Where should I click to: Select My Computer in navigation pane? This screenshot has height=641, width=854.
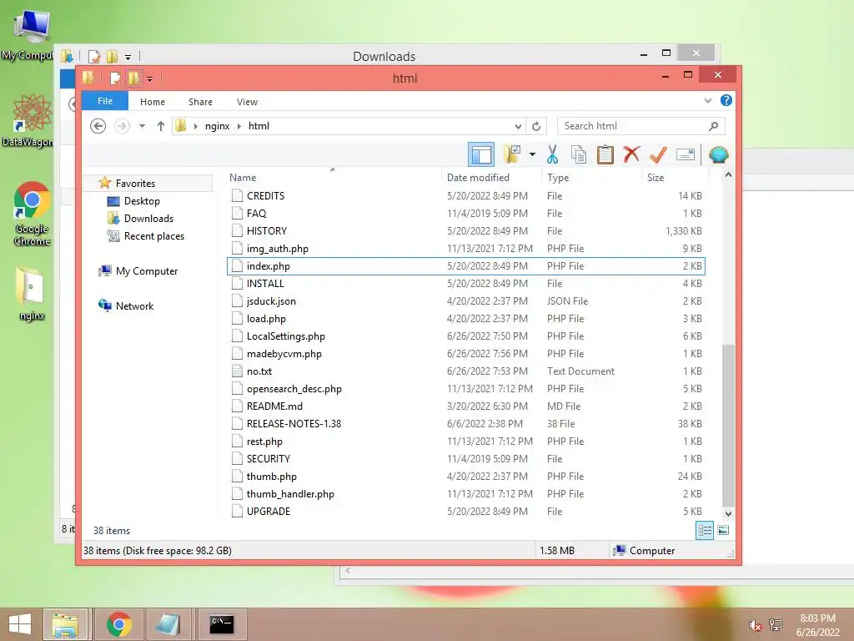[147, 271]
